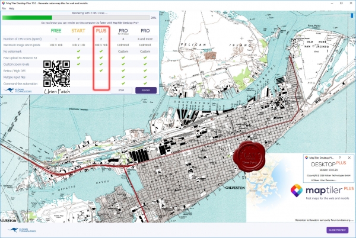Click the 'render 2x faster with MapTiler Desktop Pro' tip
Image resolution: width=356 pixels, height=238 pixels.
click(90, 23)
